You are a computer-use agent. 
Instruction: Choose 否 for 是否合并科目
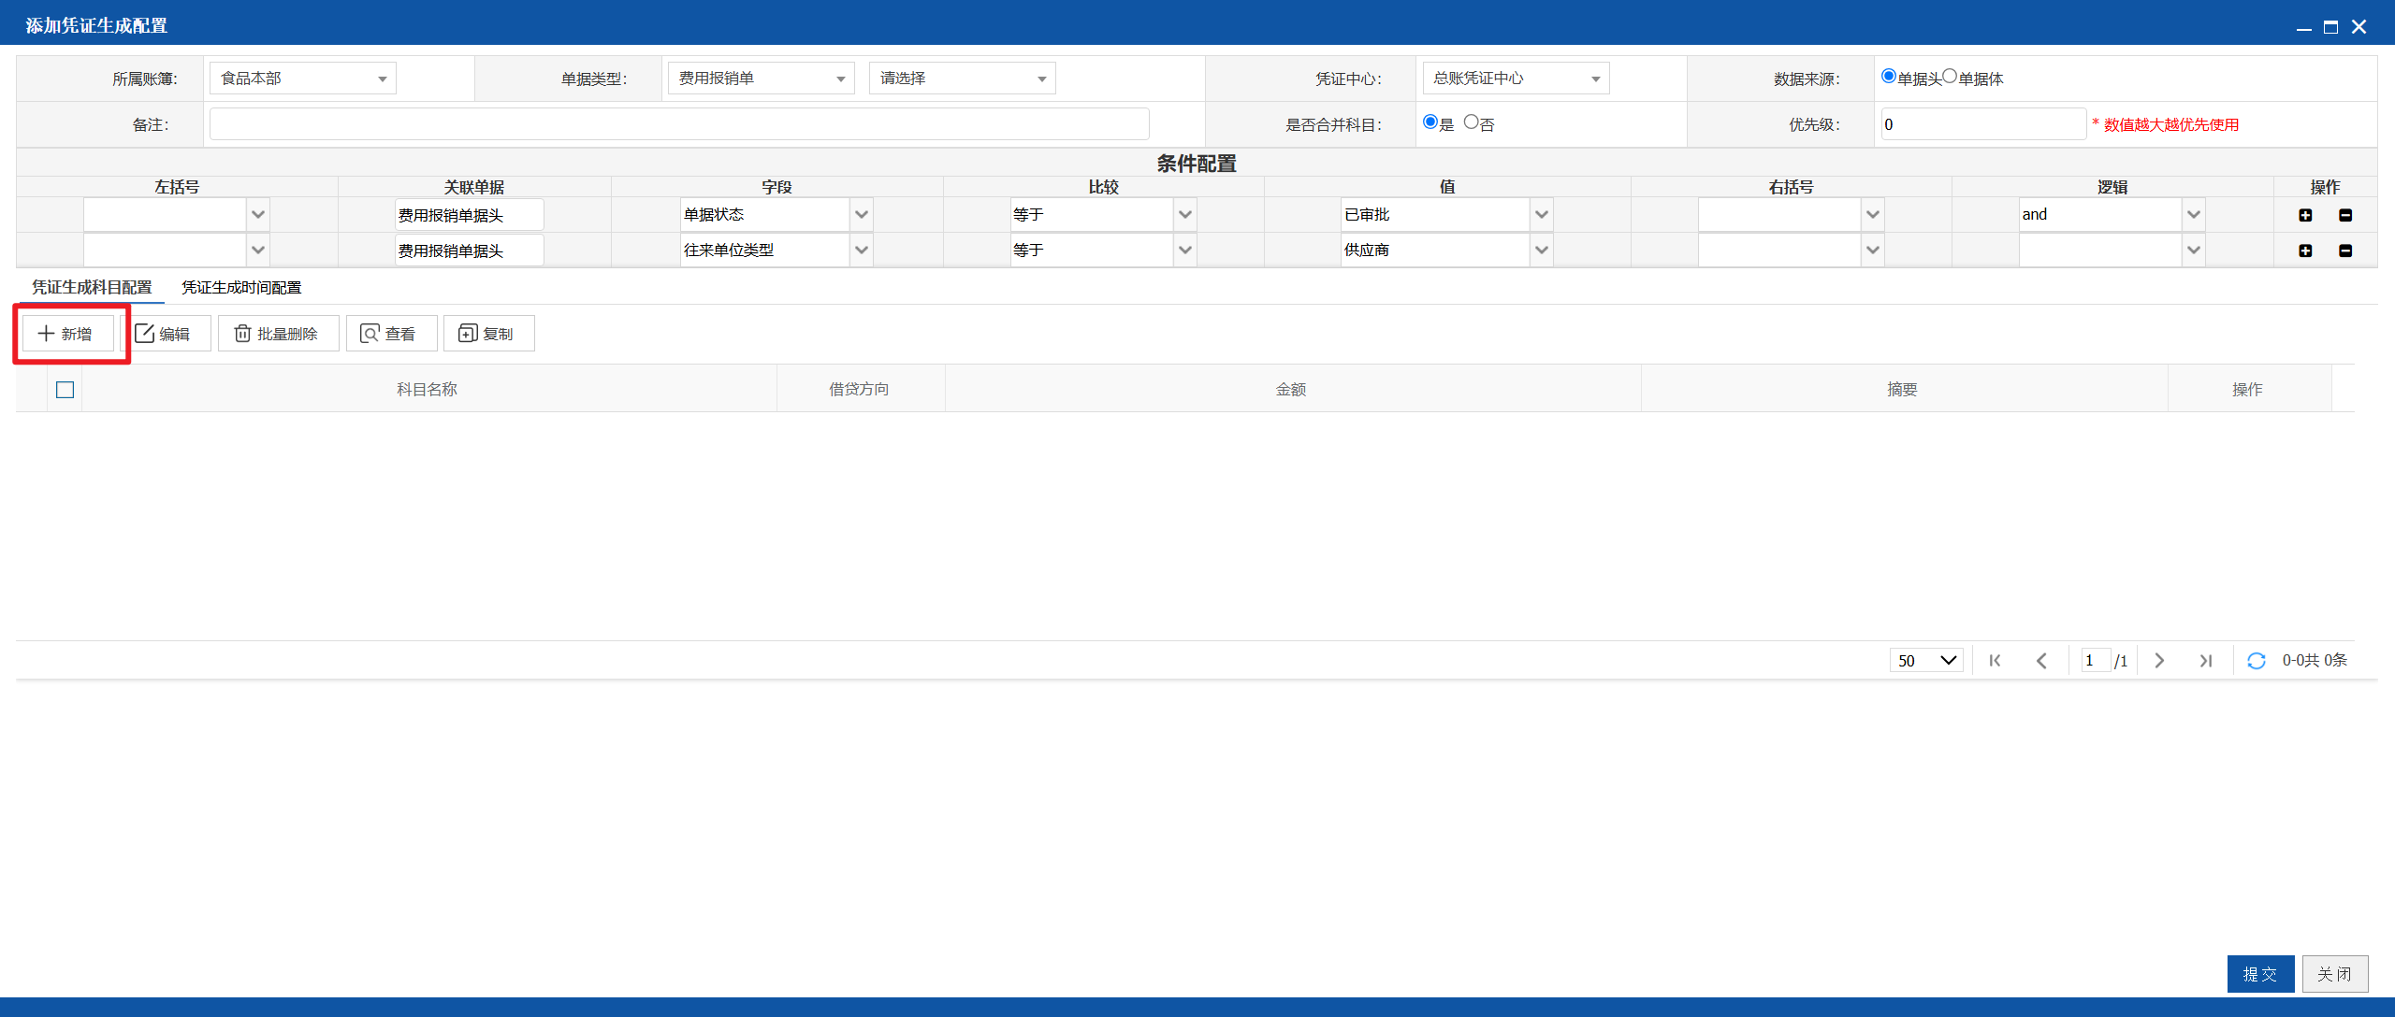1471,122
